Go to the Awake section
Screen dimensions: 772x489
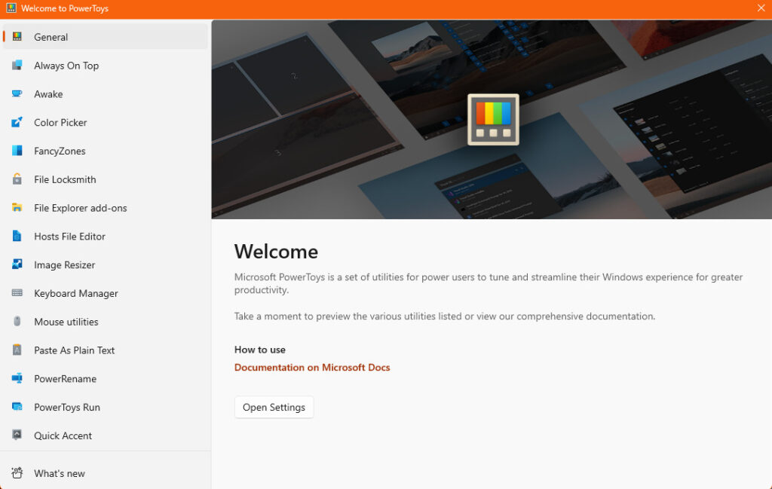click(106, 94)
